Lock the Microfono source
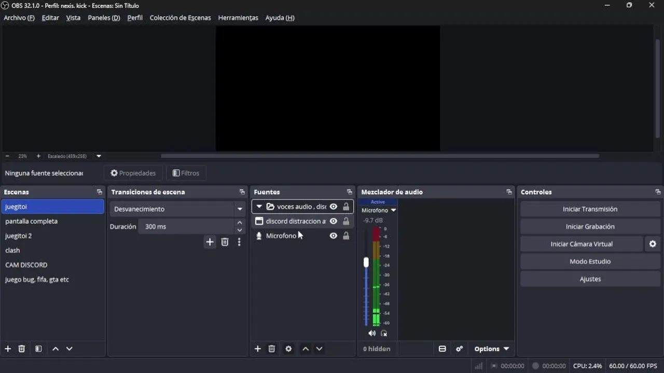The width and height of the screenshot is (664, 373). pos(346,236)
